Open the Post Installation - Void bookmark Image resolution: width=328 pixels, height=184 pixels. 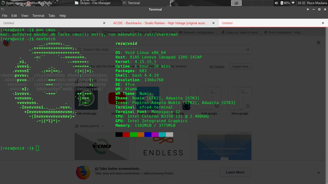[283, 32]
